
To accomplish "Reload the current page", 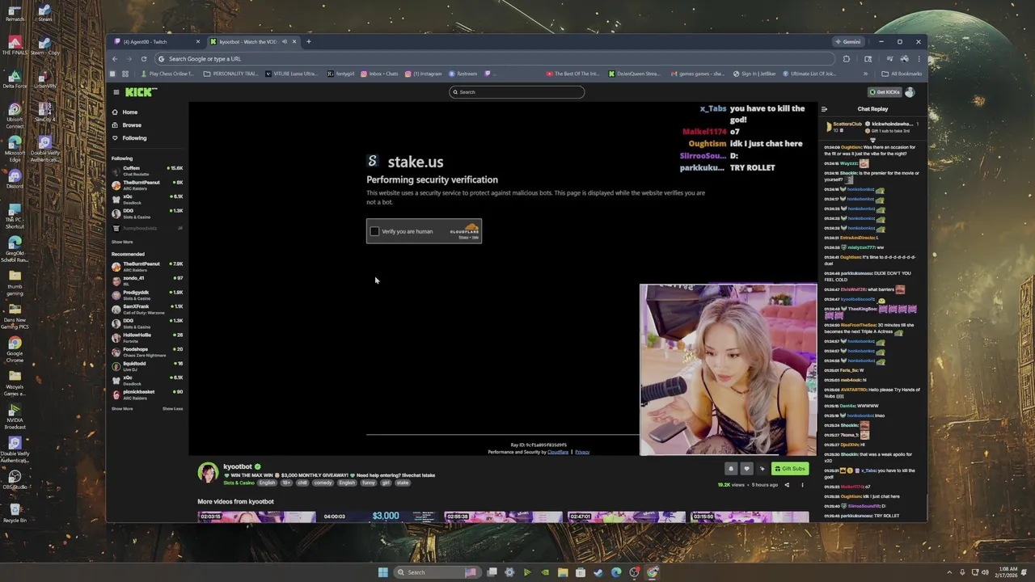I will click(144, 59).
